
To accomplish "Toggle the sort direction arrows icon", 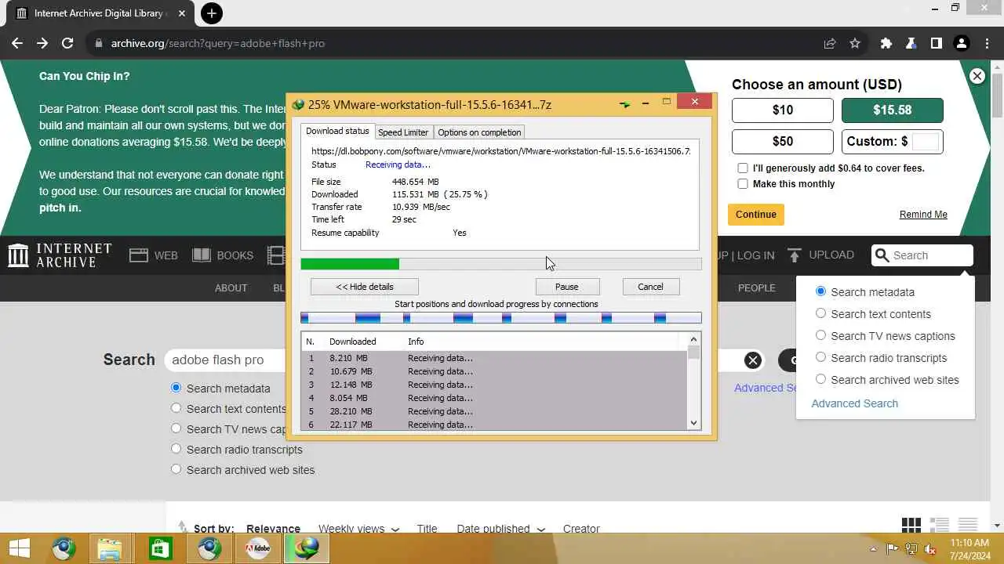I will tap(183, 527).
